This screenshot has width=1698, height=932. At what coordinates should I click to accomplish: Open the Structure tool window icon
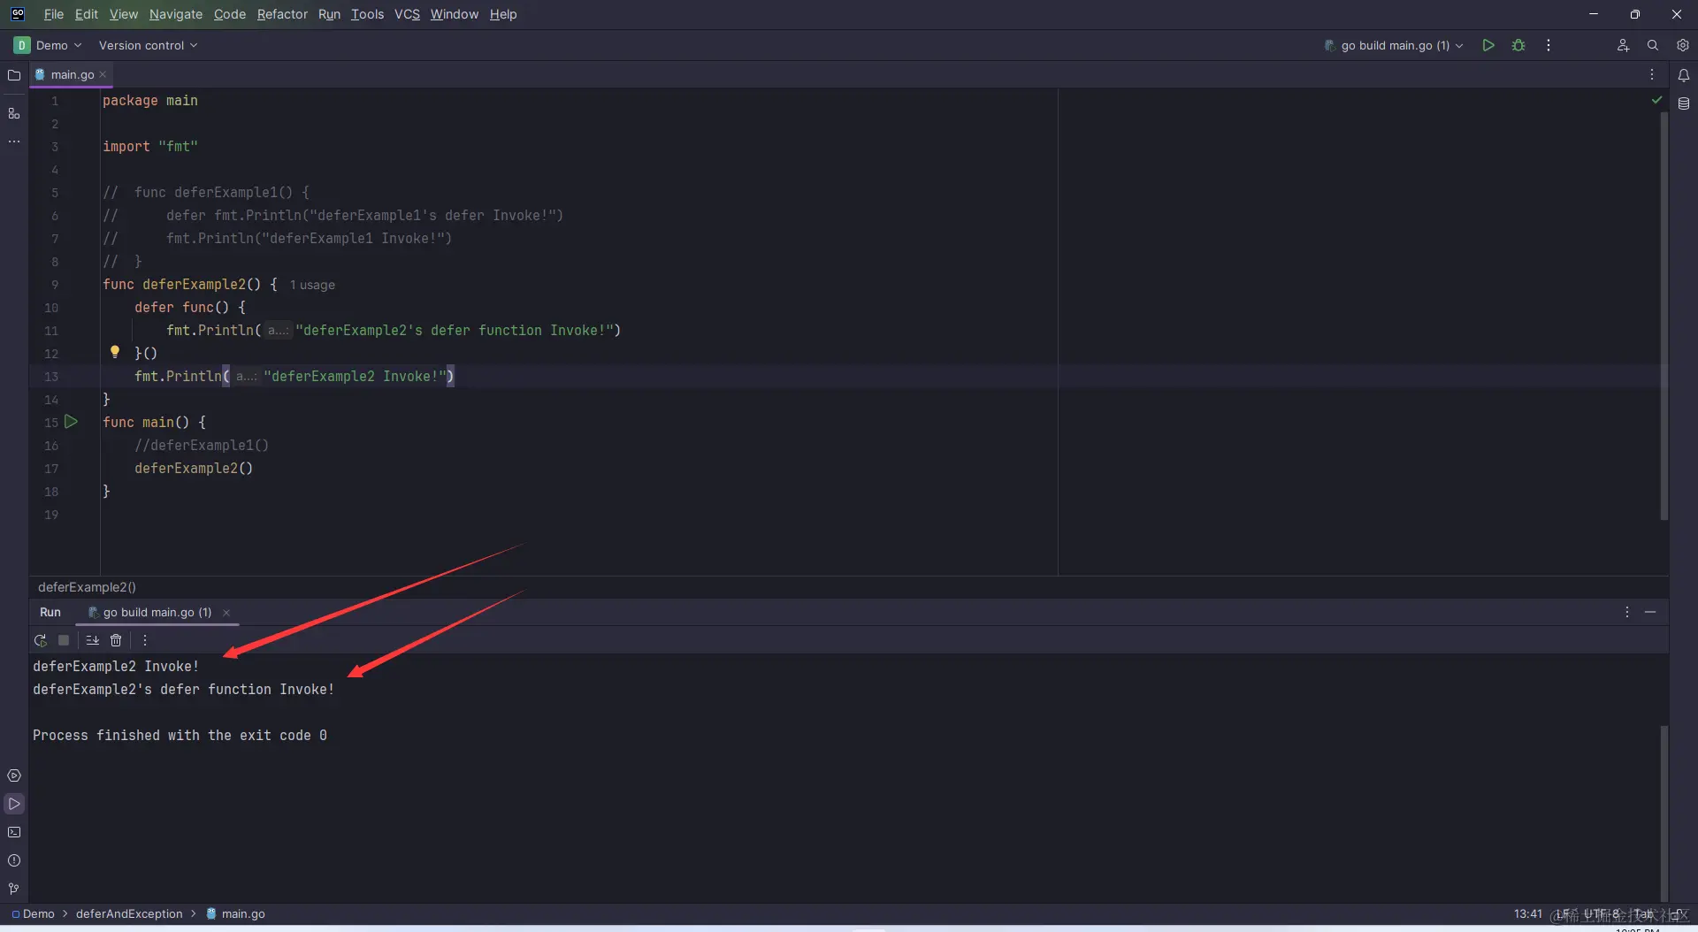point(14,113)
